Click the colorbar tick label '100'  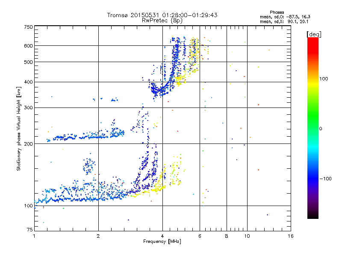324,79
